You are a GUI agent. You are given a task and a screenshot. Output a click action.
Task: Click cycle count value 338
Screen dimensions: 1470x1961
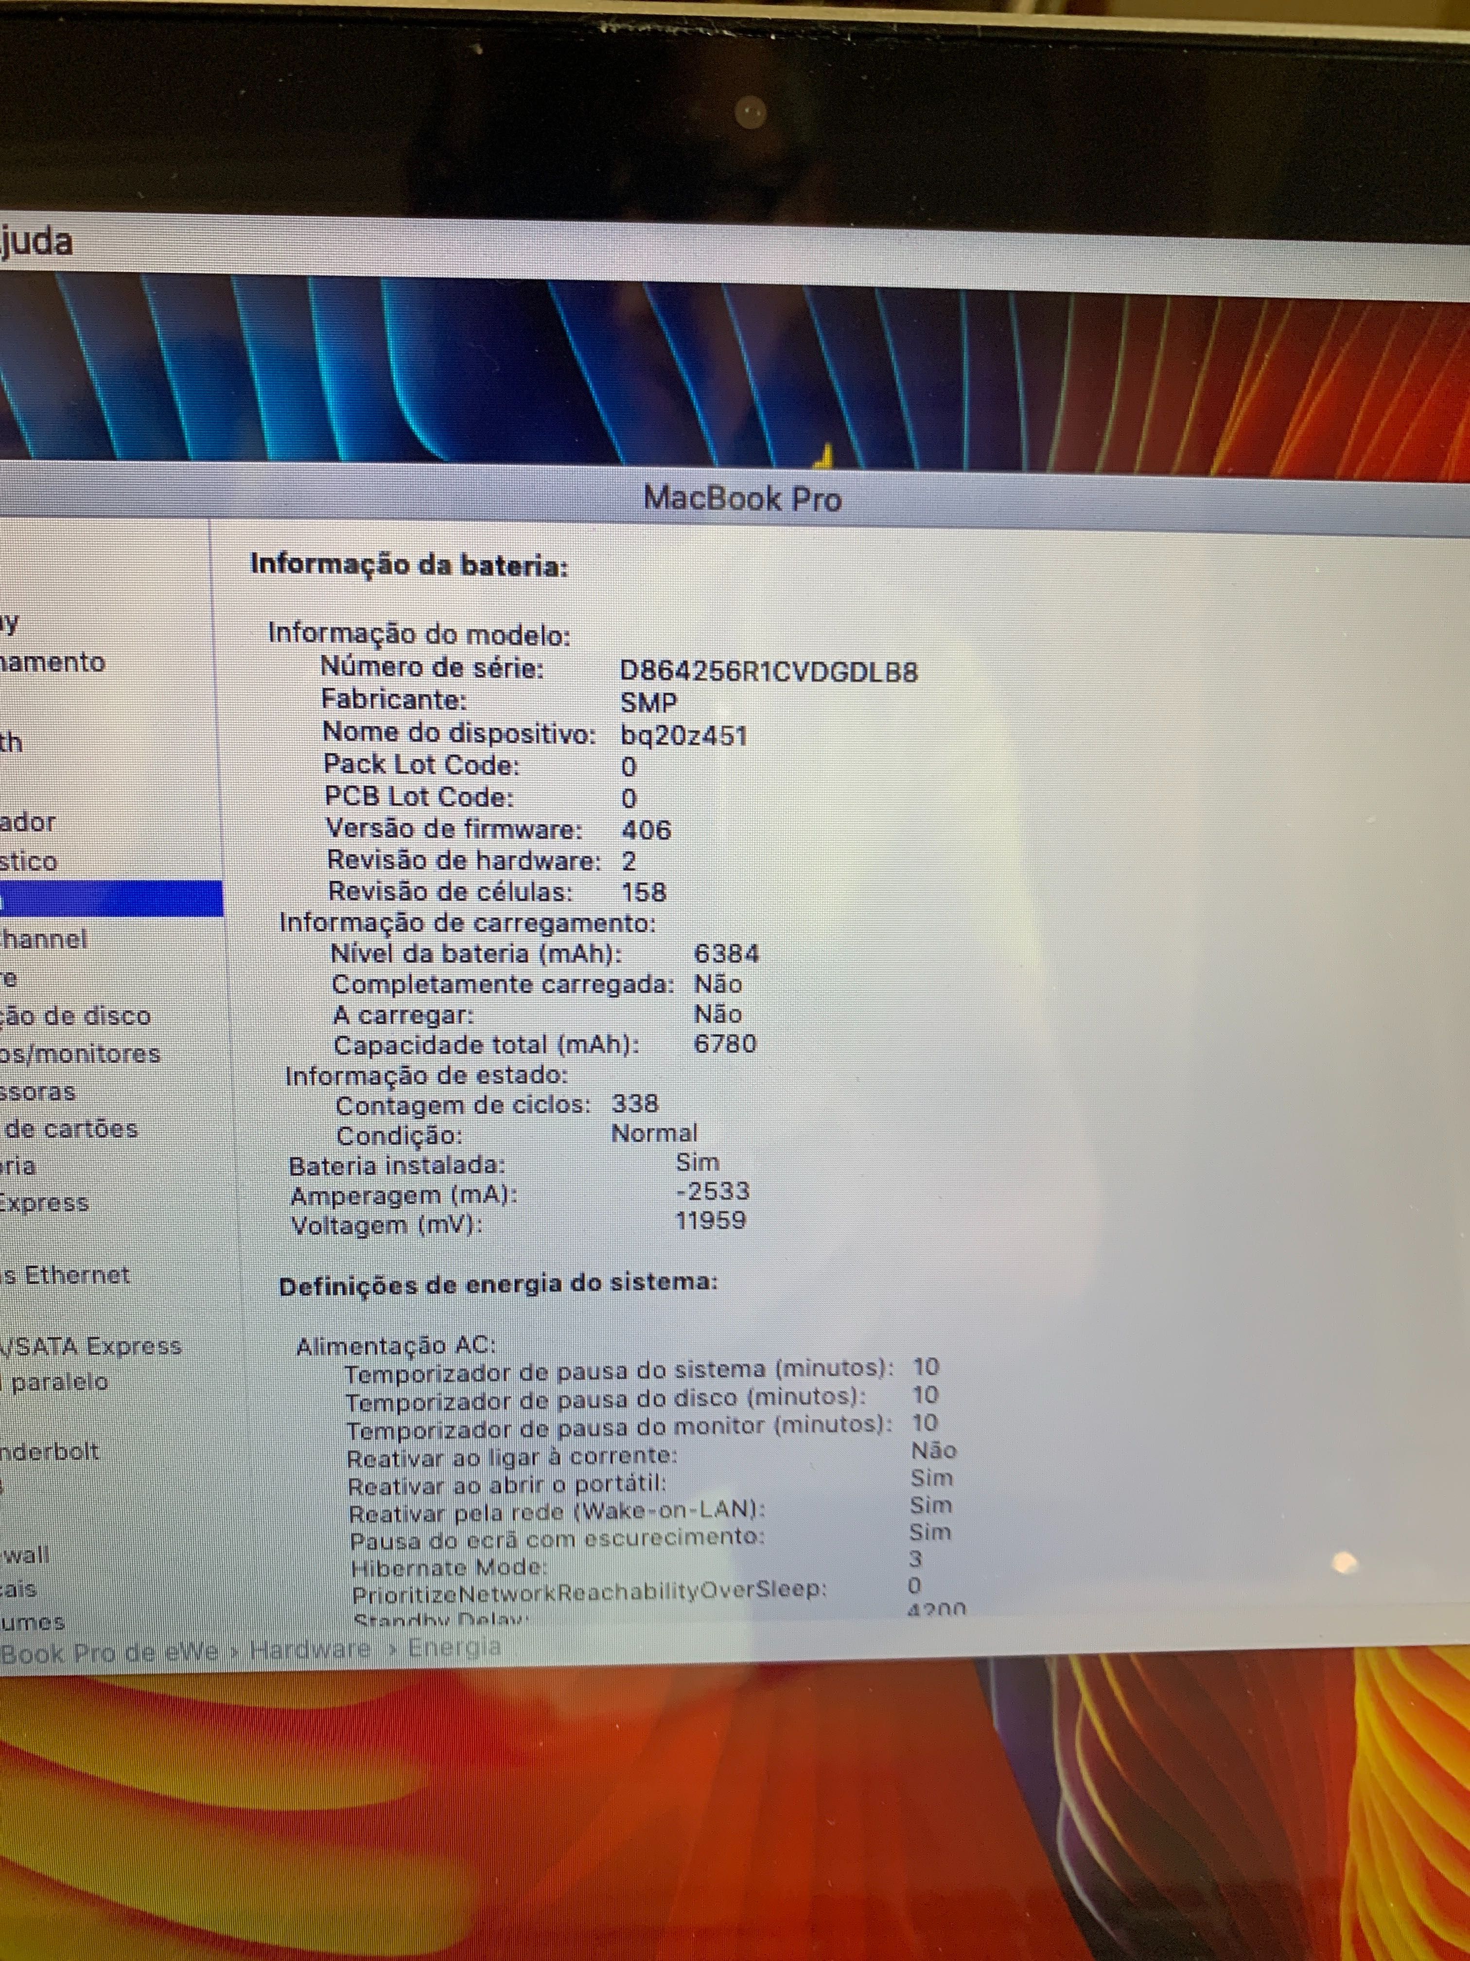[x=635, y=1104]
